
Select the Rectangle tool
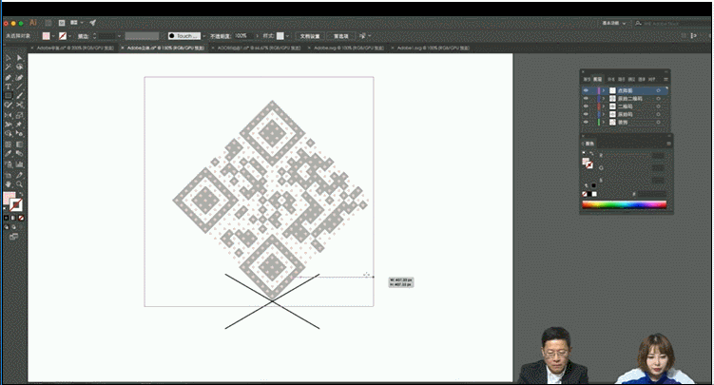[x=9, y=96]
